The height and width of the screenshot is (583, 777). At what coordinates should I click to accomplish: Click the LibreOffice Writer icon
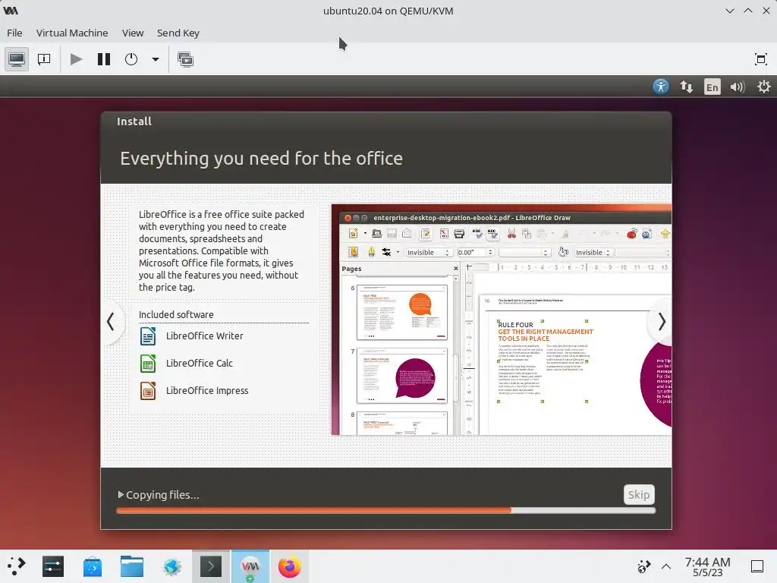(x=148, y=336)
